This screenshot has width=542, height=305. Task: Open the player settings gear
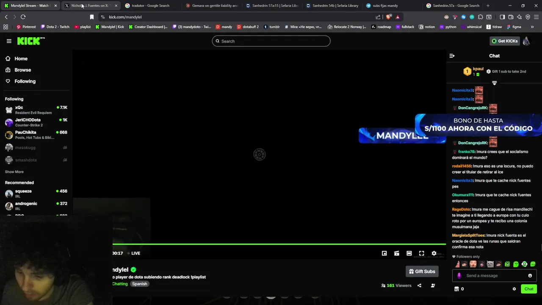pyautogui.click(x=434, y=253)
